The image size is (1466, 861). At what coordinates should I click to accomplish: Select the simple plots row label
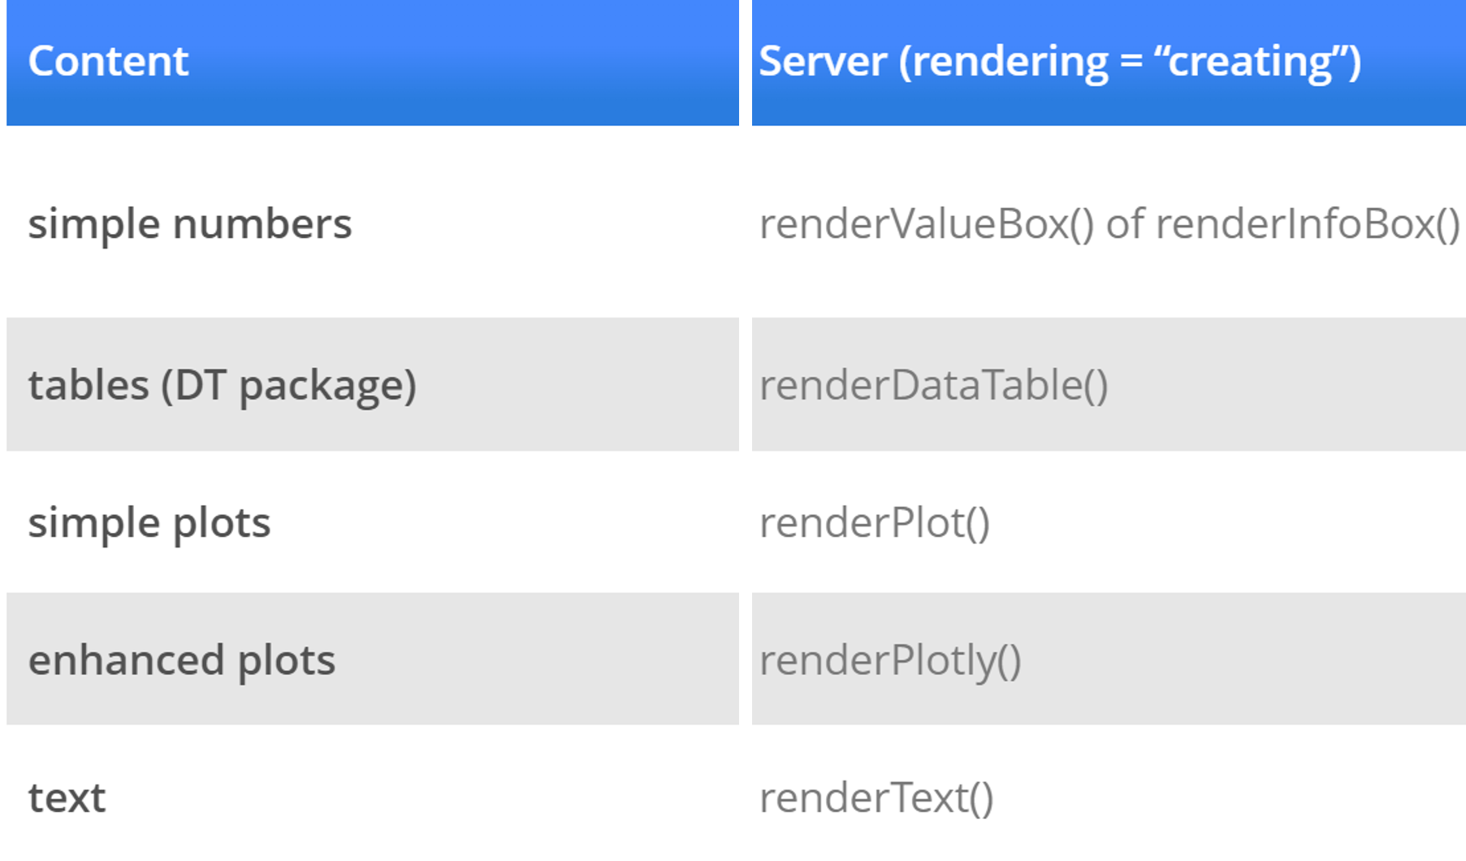coord(149,522)
